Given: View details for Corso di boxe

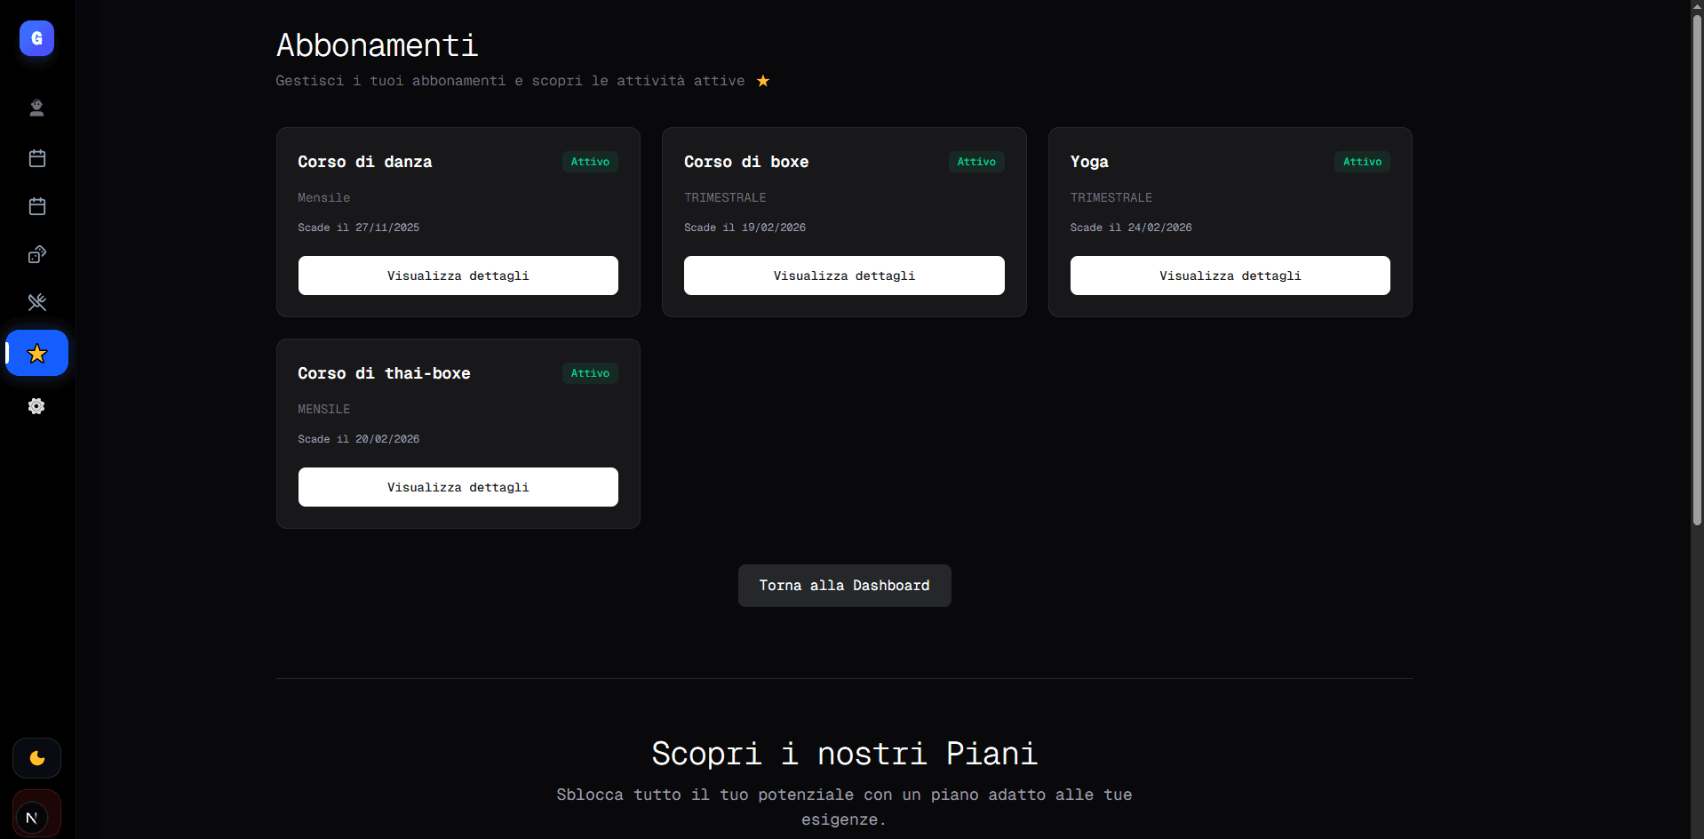Looking at the screenshot, I should 844,276.
